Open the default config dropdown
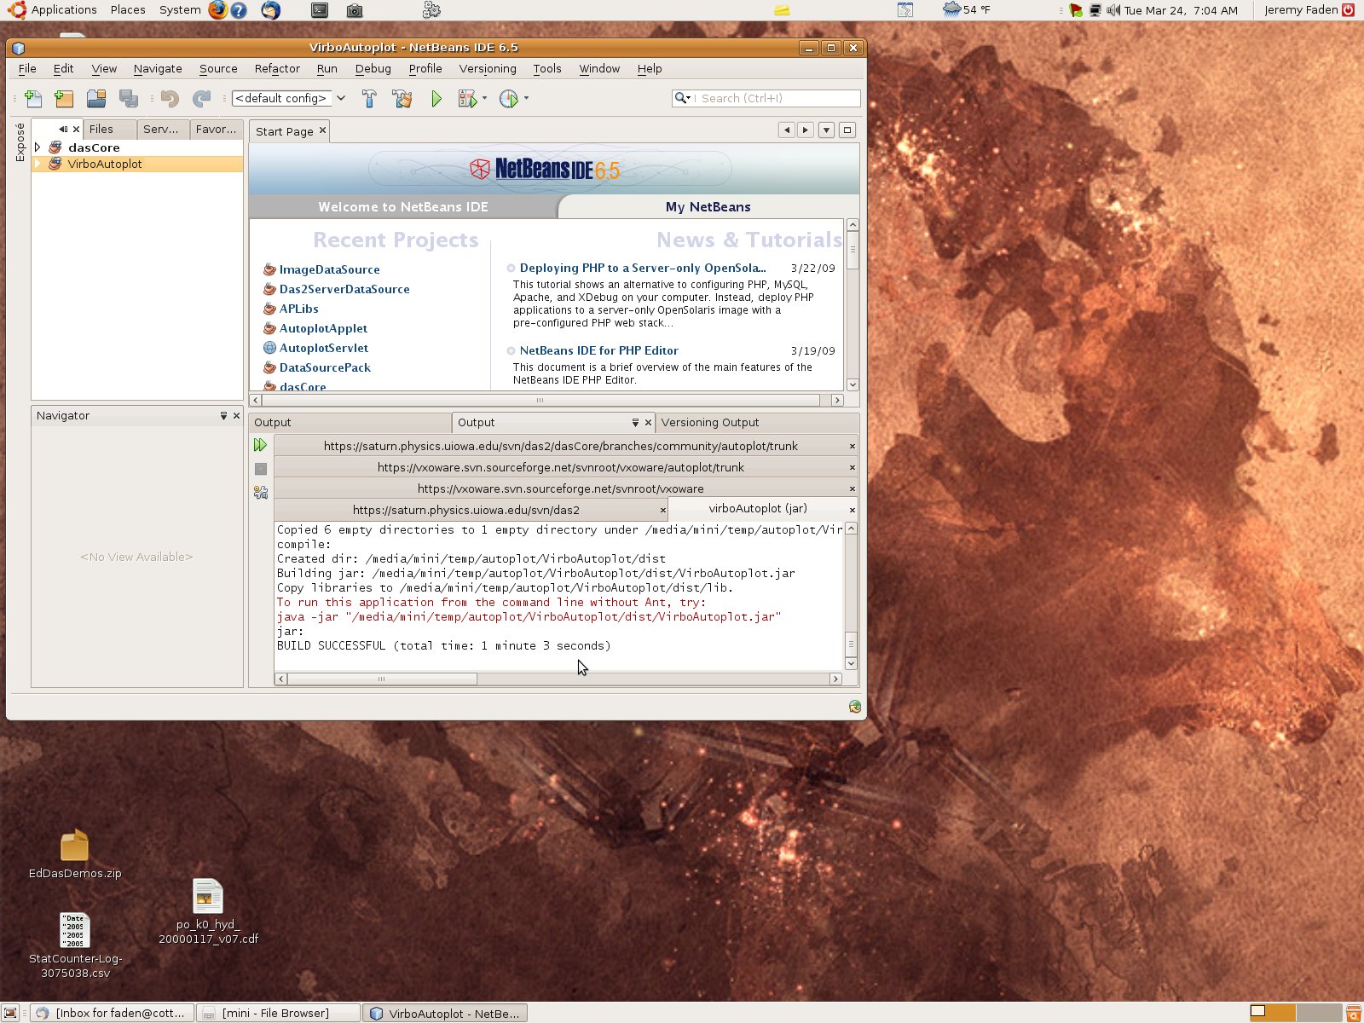 [340, 98]
